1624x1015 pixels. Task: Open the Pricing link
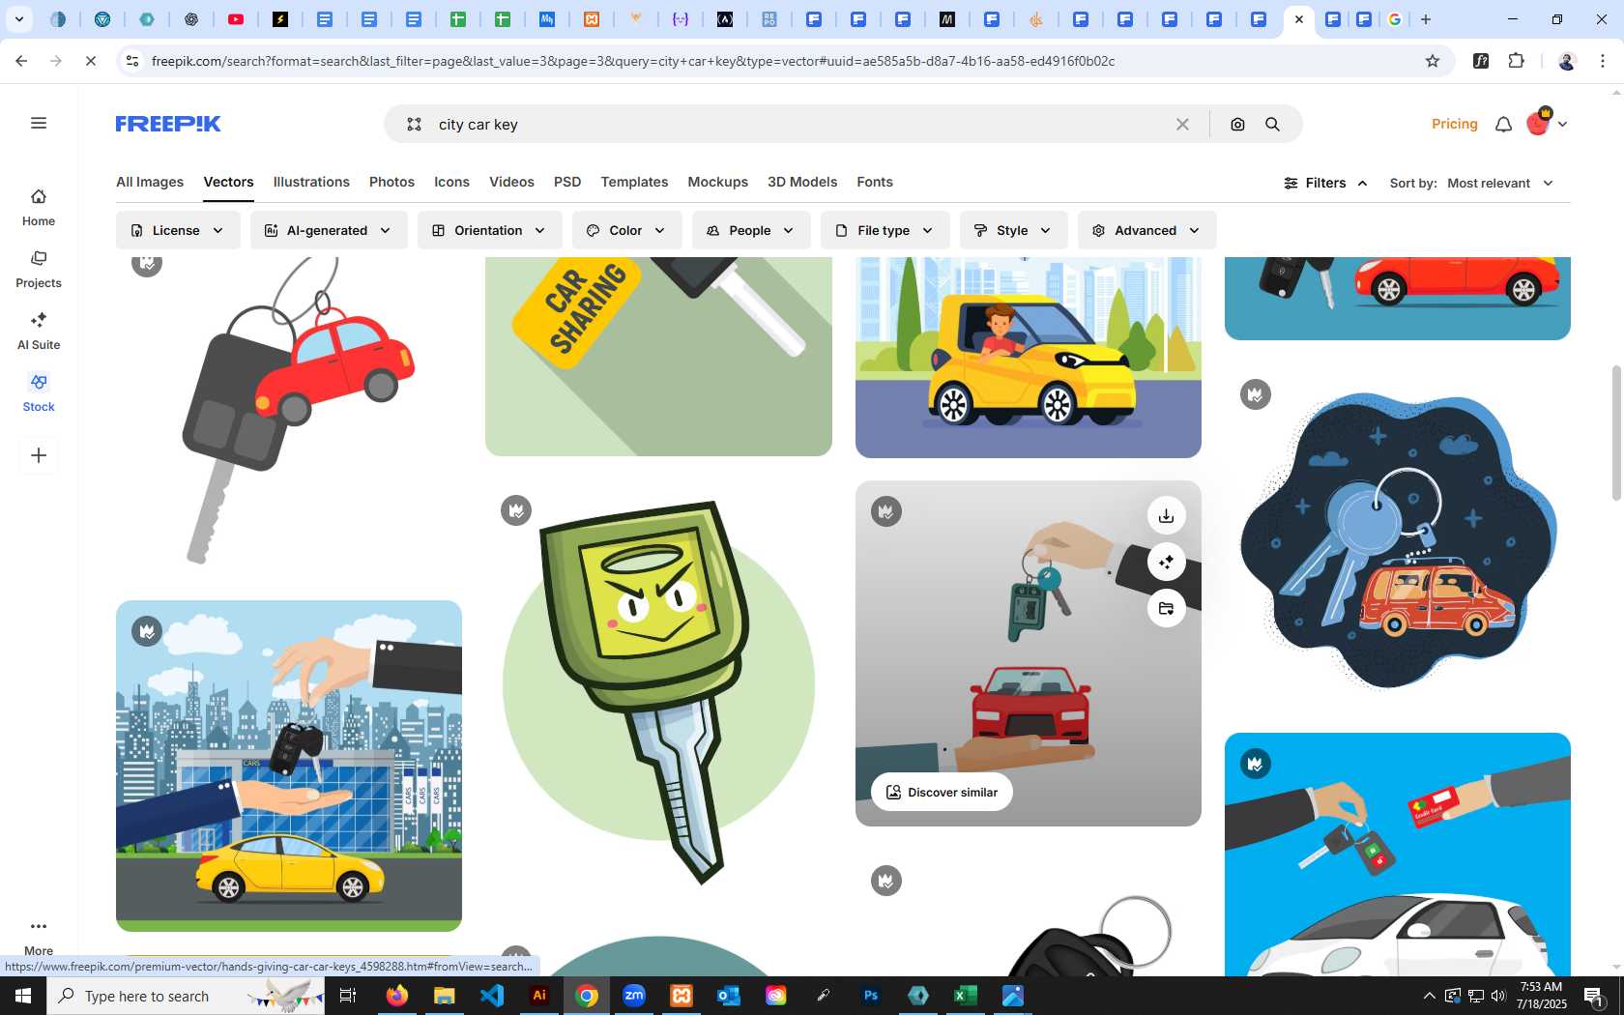click(1454, 124)
